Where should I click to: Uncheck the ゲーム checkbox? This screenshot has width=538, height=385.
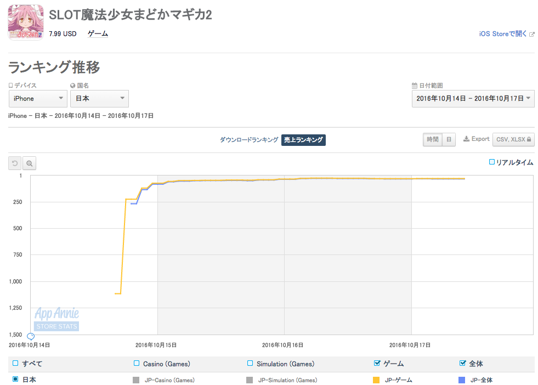pyautogui.click(x=377, y=363)
